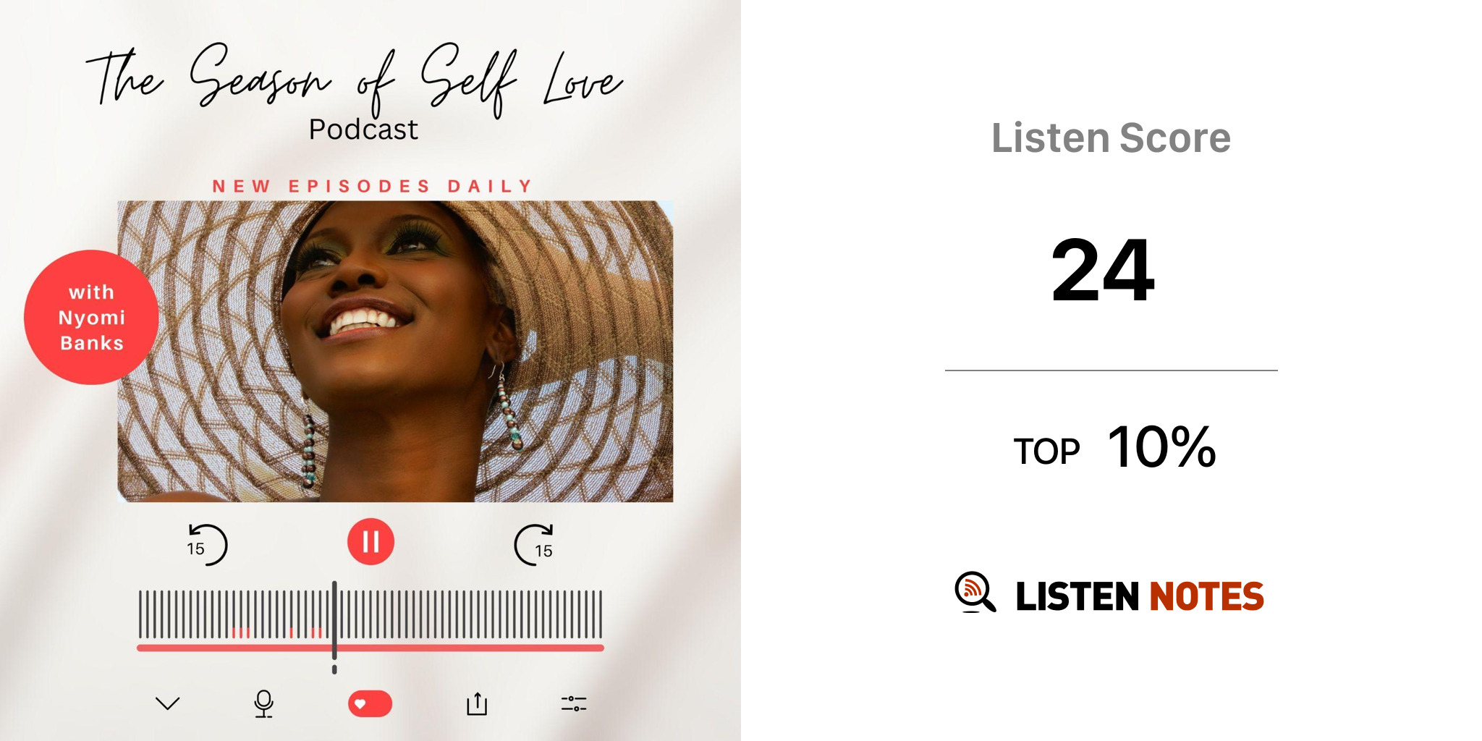Open the equalizer settings sliders icon
Image resolution: width=1482 pixels, height=741 pixels.
coord(574,703)
